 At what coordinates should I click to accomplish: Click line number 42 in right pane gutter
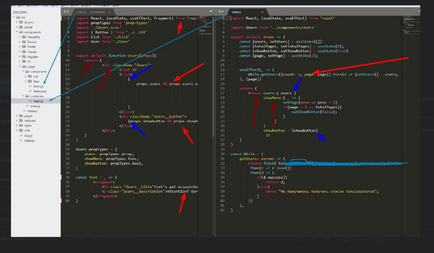pos(223,210)
